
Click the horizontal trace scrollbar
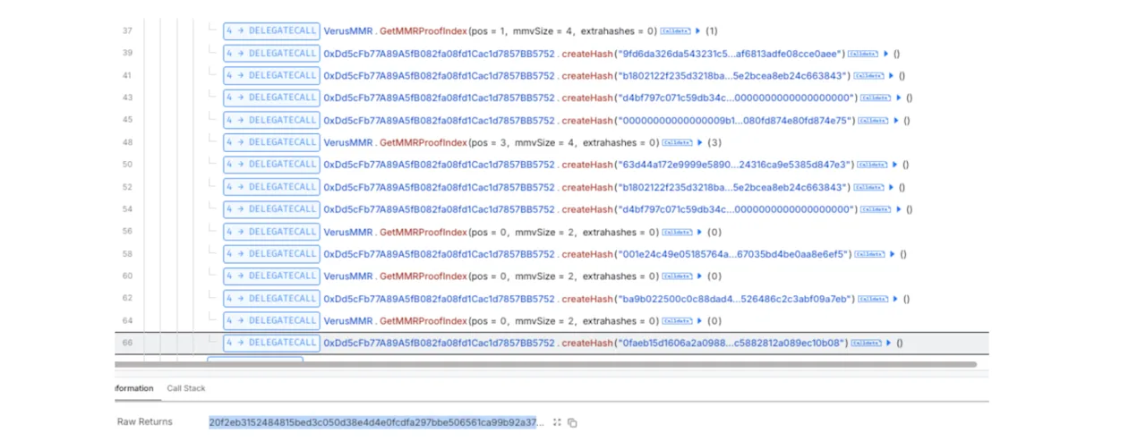pyautogui.click(x=546, y=364)
